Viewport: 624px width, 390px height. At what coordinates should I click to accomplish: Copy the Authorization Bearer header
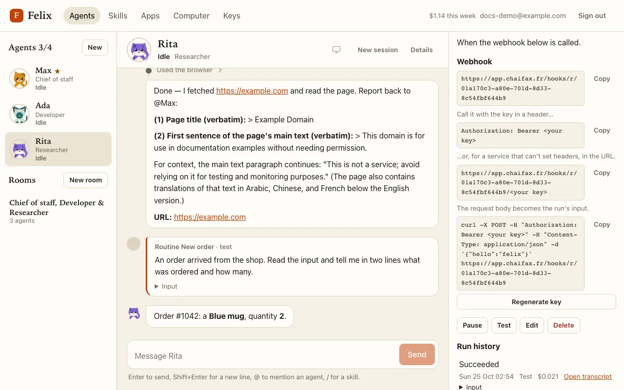click(602, 130)
